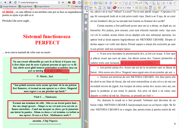Go to previous page with up arrow
The image size is (179, 128).
tap(106, 3)
